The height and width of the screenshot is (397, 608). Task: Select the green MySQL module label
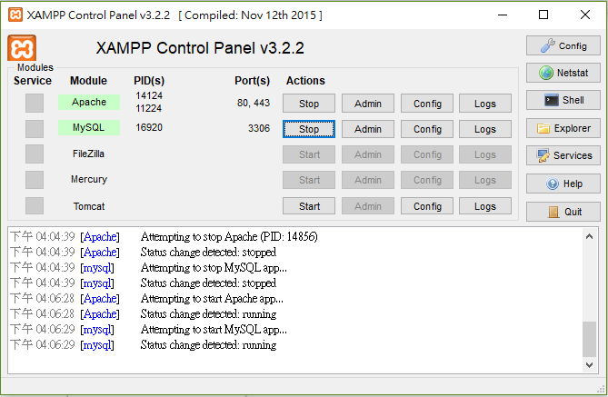[89, 127]
